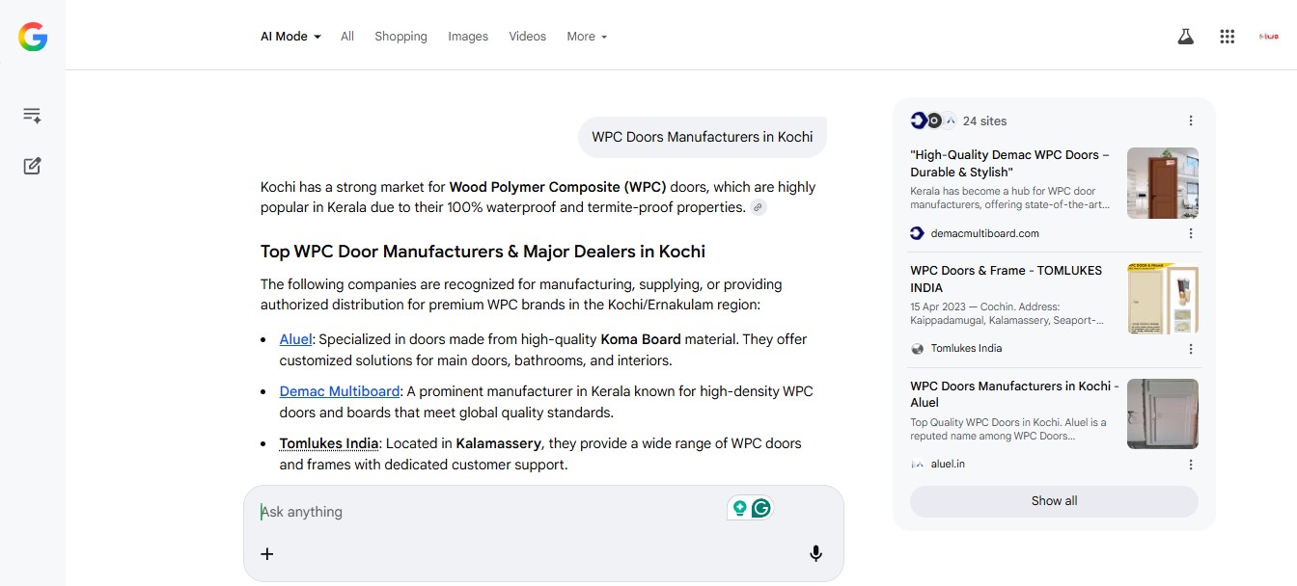Image resolution: width=1297 pixels, height=586 pixels.
Task: Click the demacmultiboard.com source name
Action: pos(985,233)
